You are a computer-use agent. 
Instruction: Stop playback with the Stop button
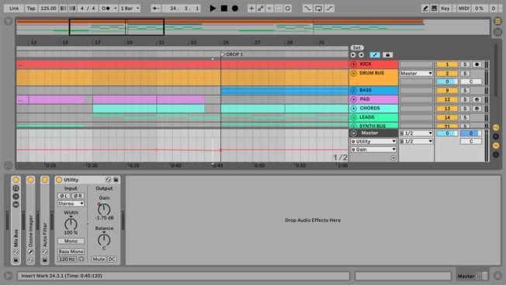[x=224, y=9]
